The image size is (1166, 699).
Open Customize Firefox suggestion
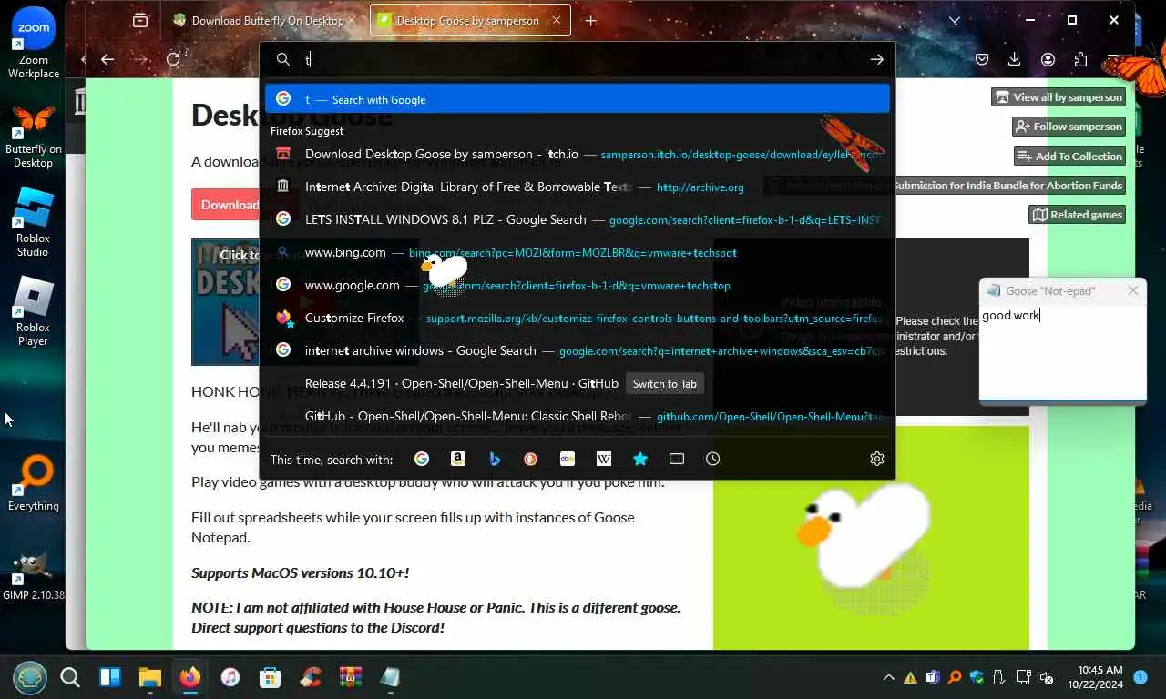578,318
